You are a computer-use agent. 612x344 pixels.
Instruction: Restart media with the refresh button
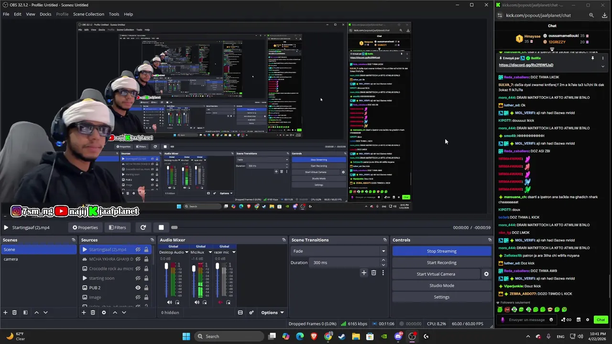click(143, 227)
